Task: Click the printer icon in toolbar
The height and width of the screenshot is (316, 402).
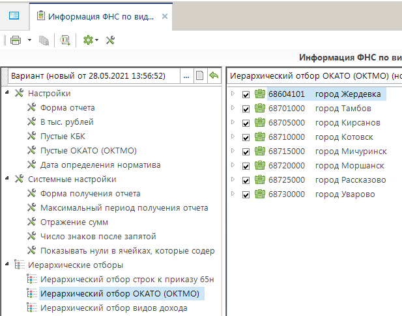Action: [x=16, y=40]
